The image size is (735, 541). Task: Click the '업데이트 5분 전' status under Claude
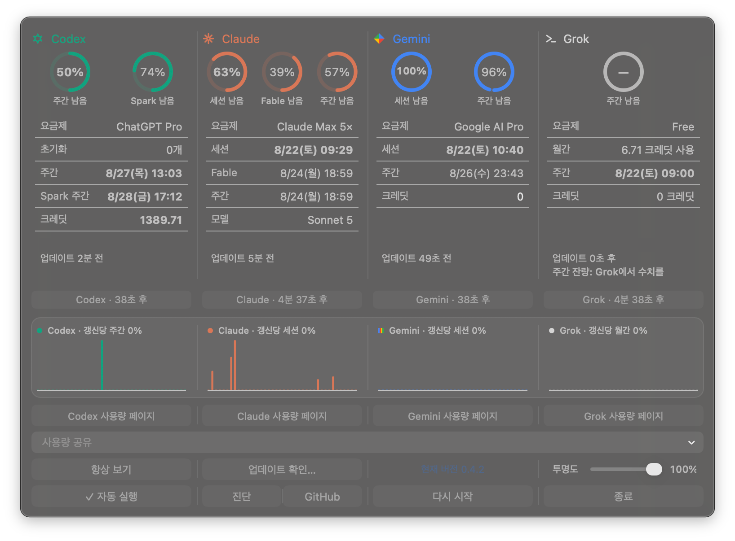point(243,258)
